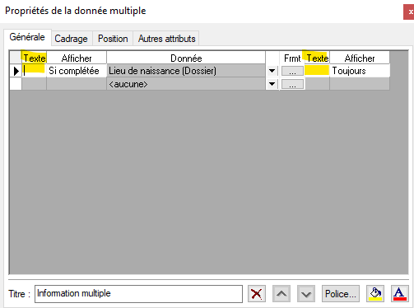Screen dimensions: 414x308
Task: Move item up with the up arrow
Action: [281, 294]
